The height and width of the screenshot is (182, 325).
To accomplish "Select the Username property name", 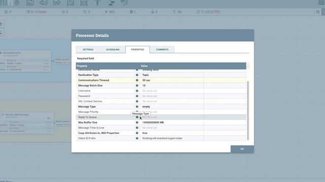I will pos(84,91).
